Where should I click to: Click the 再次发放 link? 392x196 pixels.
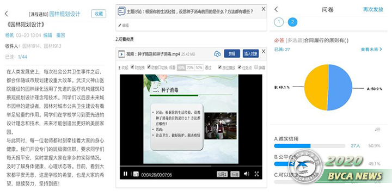pyautogui.click(x=373, y=9)
